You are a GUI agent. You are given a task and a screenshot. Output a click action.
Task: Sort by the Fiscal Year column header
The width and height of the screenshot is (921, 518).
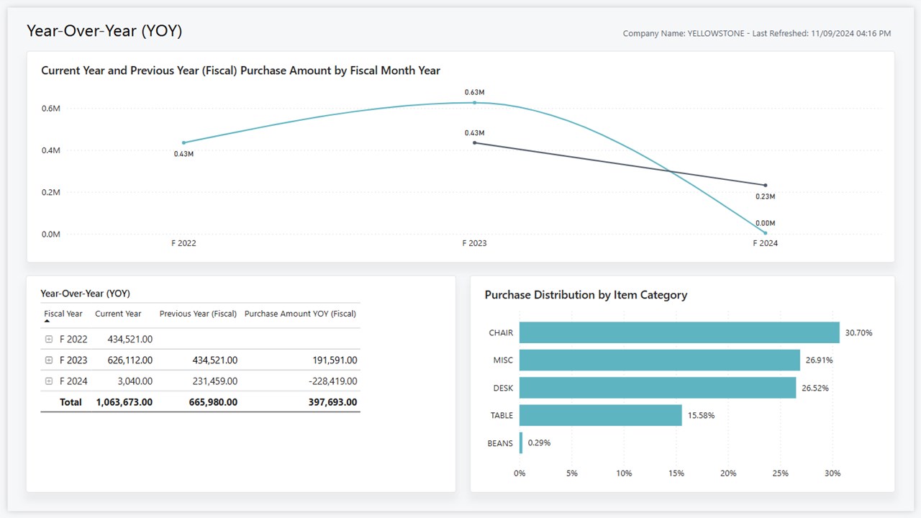[x=63, y=314]
